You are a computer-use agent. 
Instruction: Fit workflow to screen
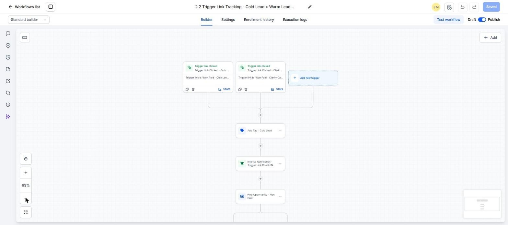26,212
